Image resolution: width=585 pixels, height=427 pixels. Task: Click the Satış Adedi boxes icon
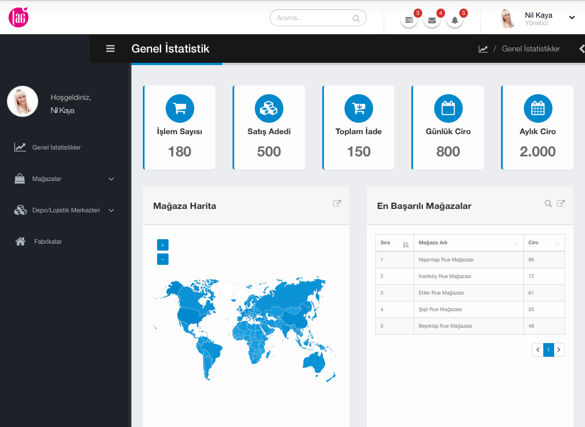coord(269,108)
